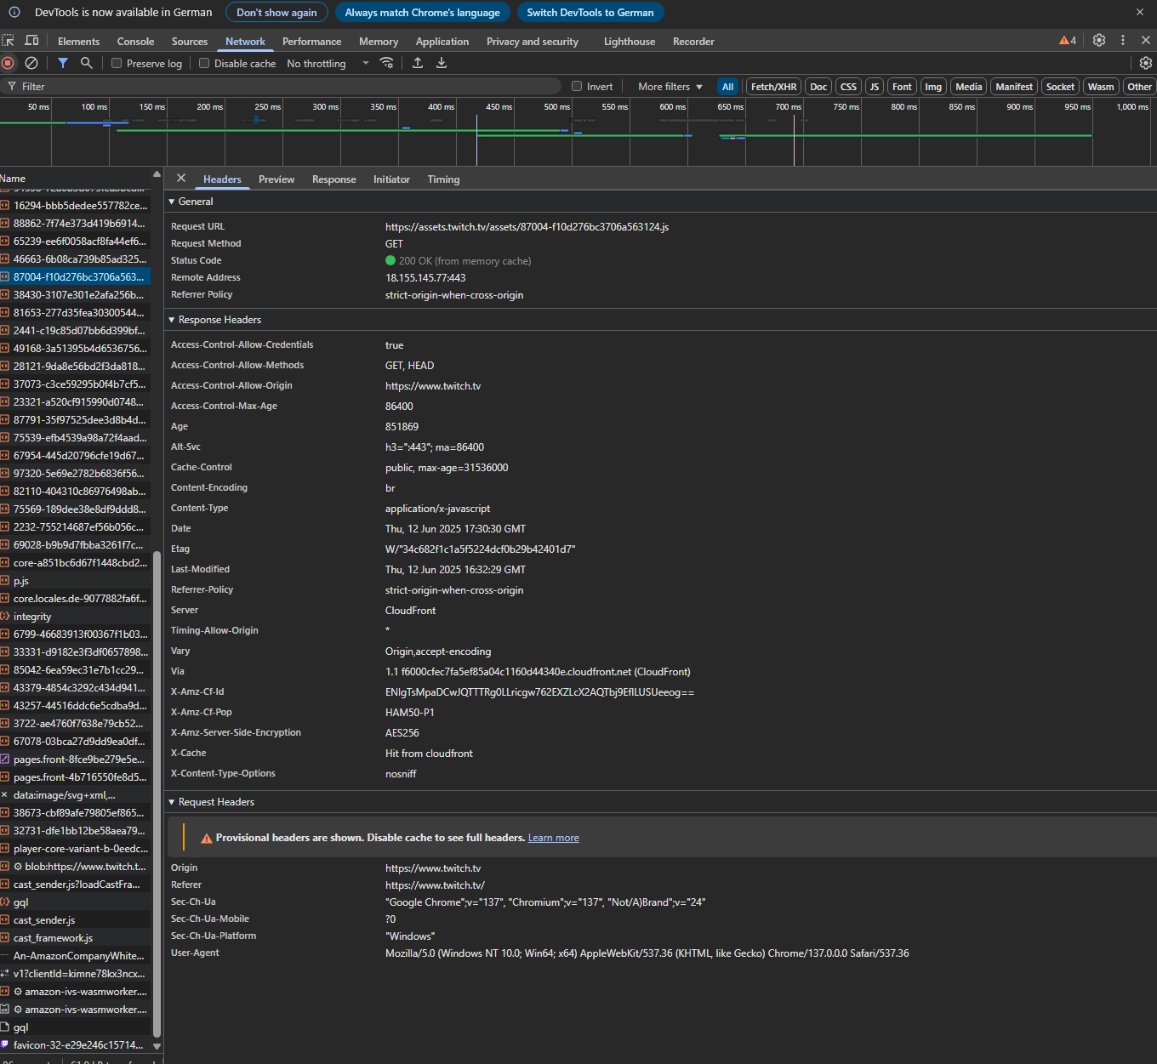This screenshot has height=1064, width=1157.
Task: Toggle the filter funnel icon
Action: (63, 63)
